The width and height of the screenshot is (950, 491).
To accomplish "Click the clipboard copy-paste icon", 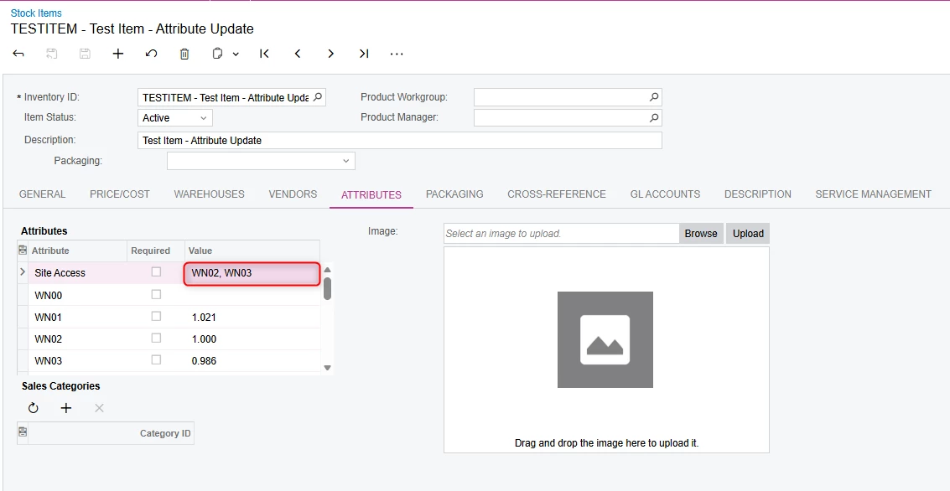I will (x=217, y=54).
